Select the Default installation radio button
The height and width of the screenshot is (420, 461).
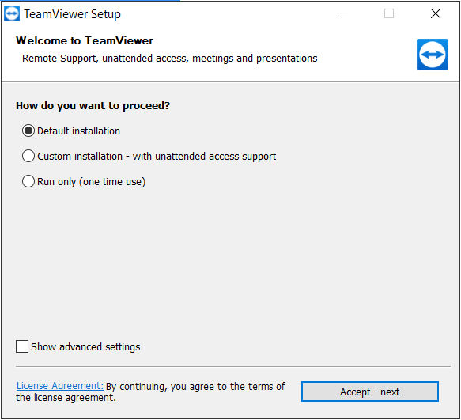point(28,131)
